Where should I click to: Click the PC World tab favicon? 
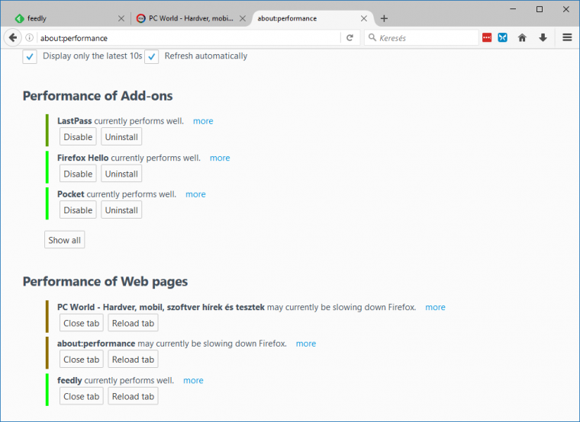coord(140,18)
